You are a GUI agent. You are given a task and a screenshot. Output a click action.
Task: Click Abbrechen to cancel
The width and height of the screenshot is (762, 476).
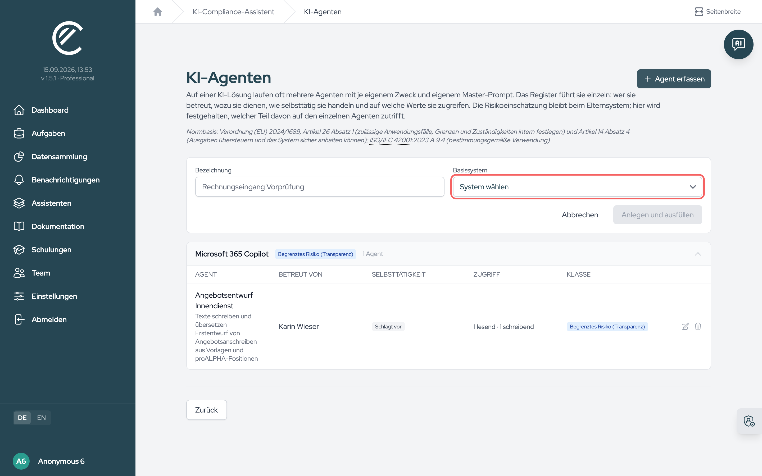(580, 215)
